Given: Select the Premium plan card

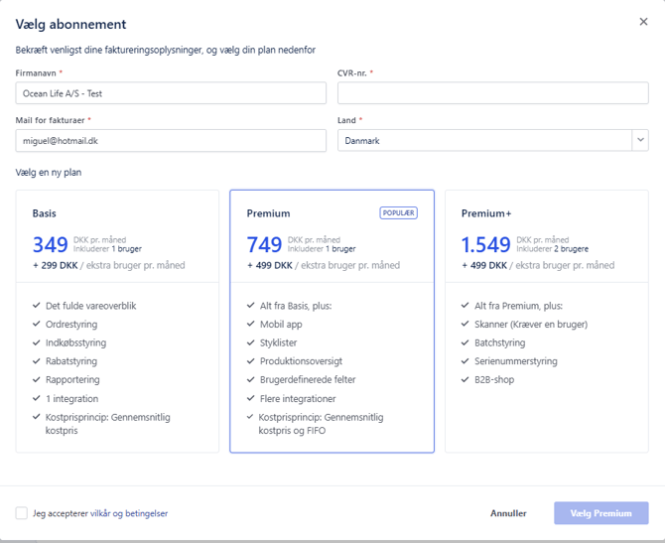Looking at the screenshot, I should click(332, 238).
